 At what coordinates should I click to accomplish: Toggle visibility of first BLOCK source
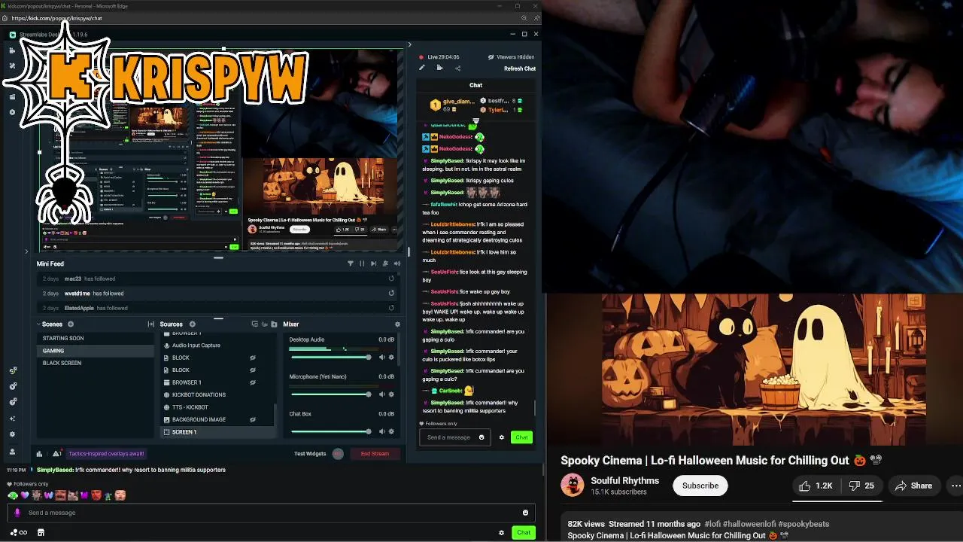click(253, 358)
